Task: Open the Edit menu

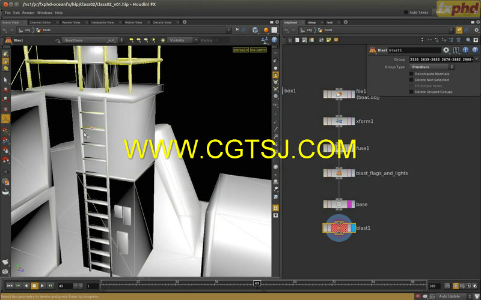Action: (16, 13)
